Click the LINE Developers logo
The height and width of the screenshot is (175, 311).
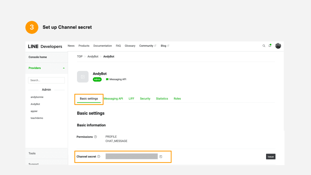click(45, 46)
